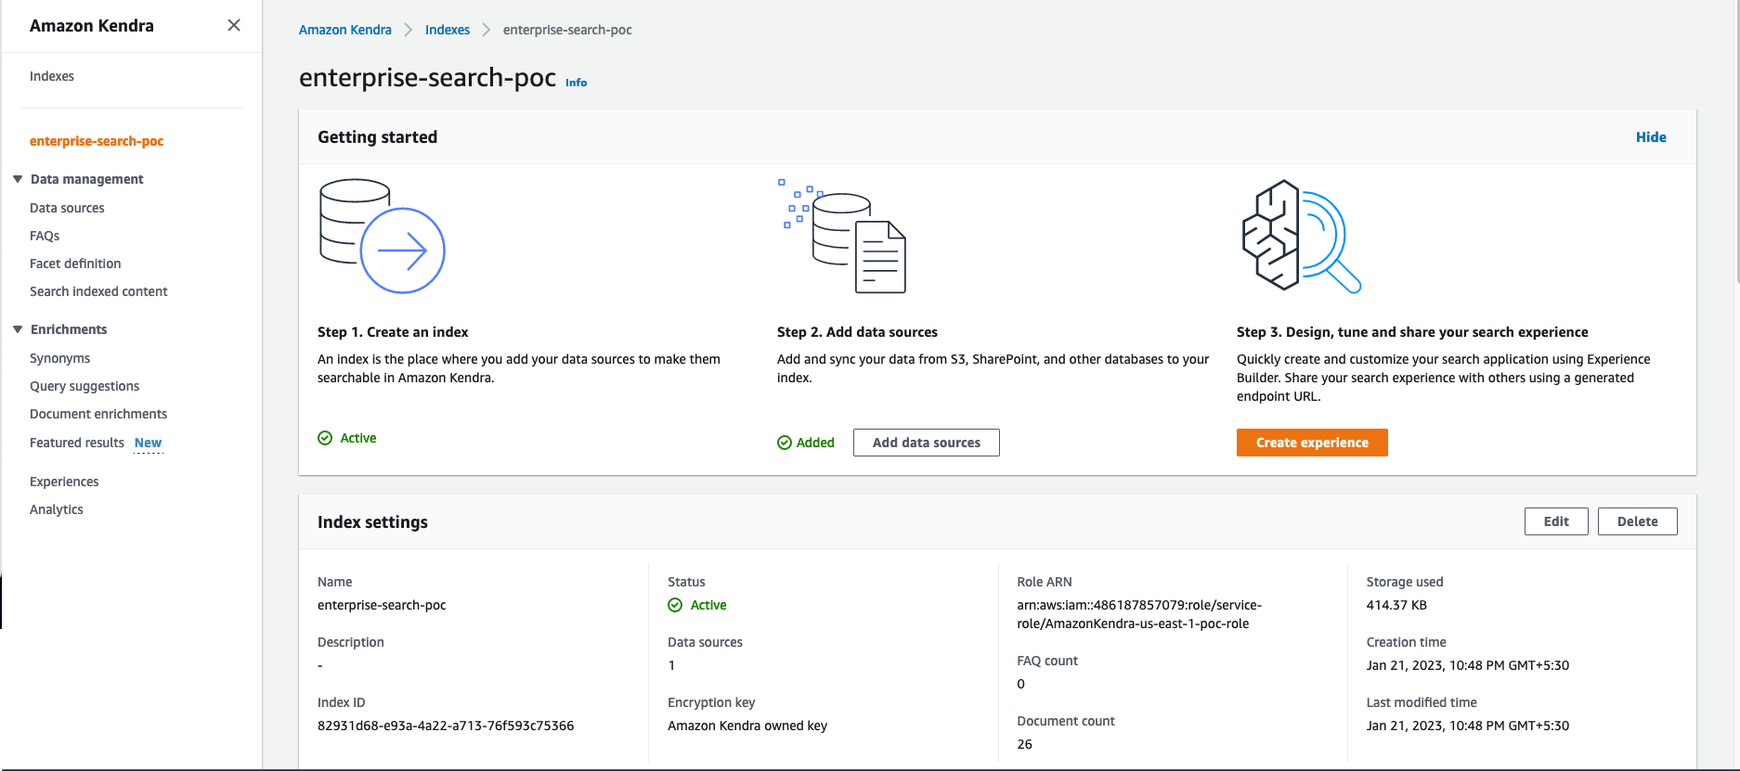This screenshot has height=771, width=1740.
Task: Edit the index settings
Action: [x=1556, y=521]
